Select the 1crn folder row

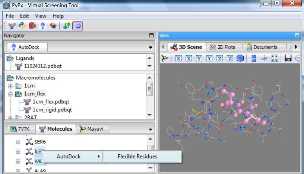coord(29,86)
